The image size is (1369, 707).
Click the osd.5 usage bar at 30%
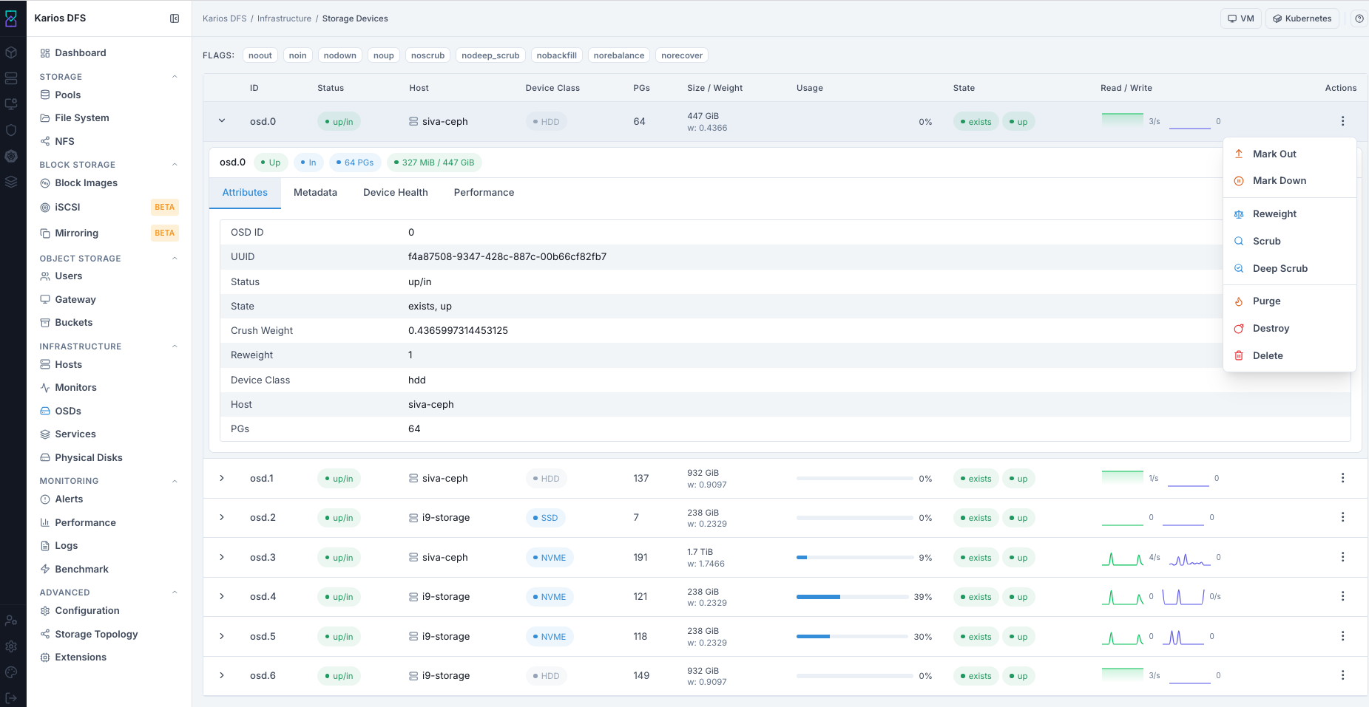853,637
